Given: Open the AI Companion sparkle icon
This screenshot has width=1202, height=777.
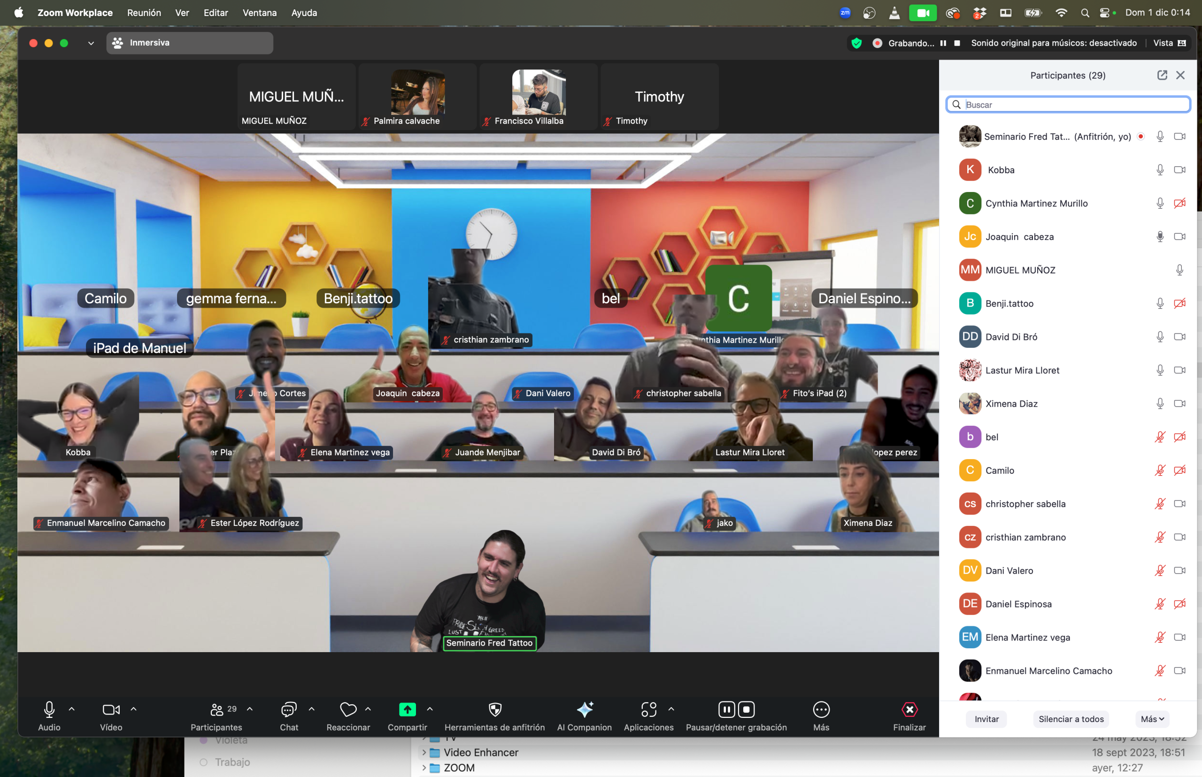Looking at the screenshot, I should (585, 710).
